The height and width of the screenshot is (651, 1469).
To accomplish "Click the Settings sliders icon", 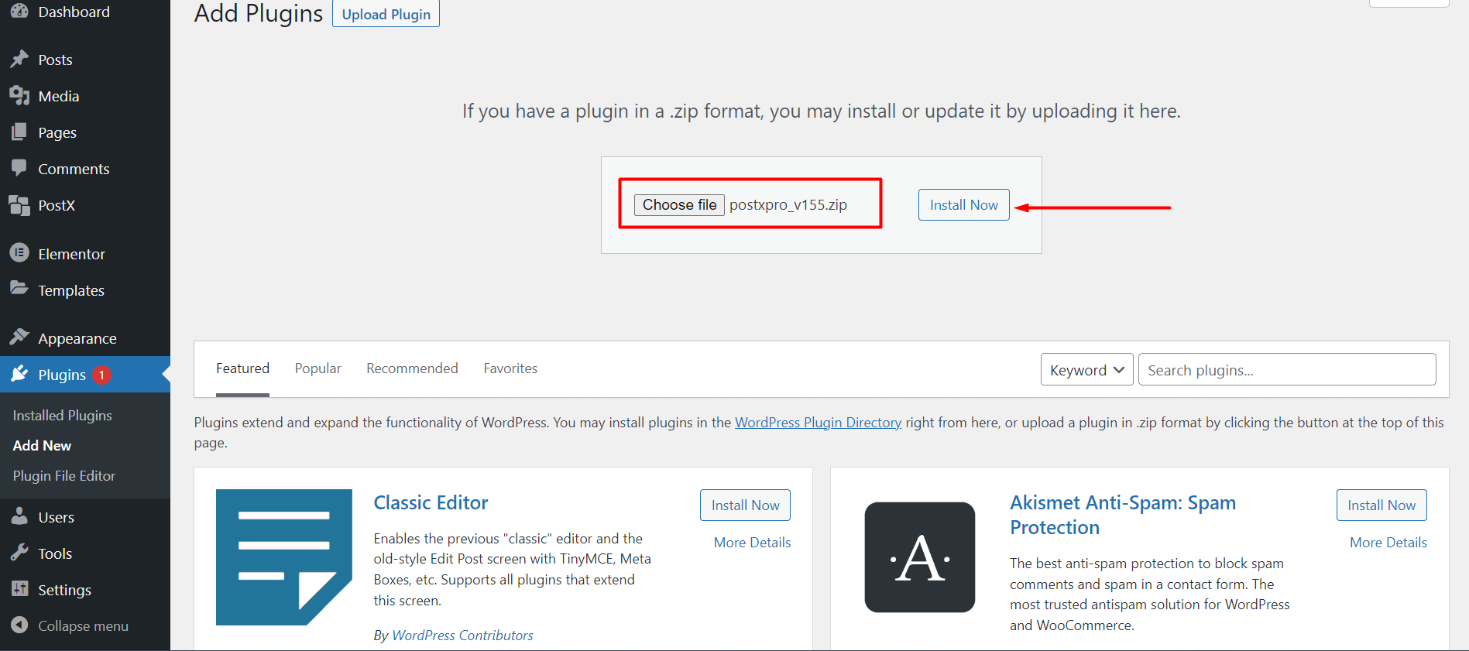I will 19,589.
